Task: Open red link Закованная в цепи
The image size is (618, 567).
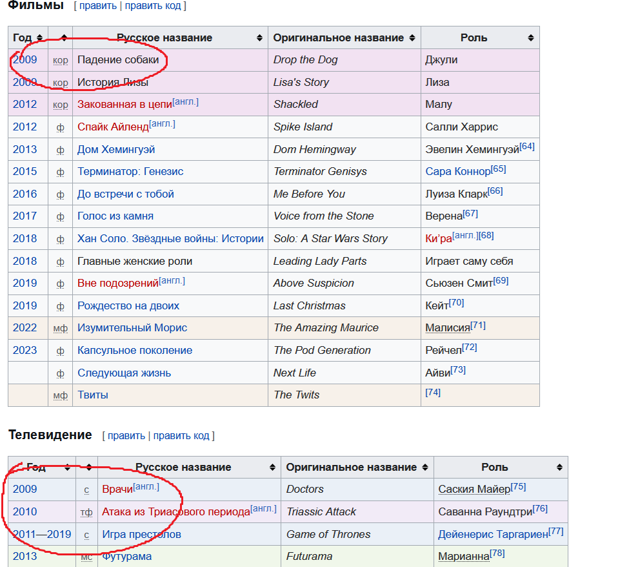Action: 125,105
